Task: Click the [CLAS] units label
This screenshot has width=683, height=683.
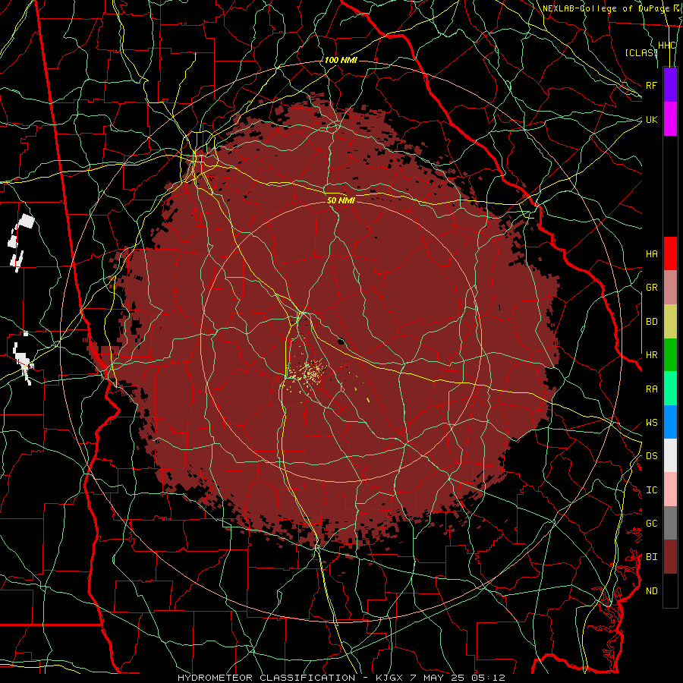Action: coord(641,52)
